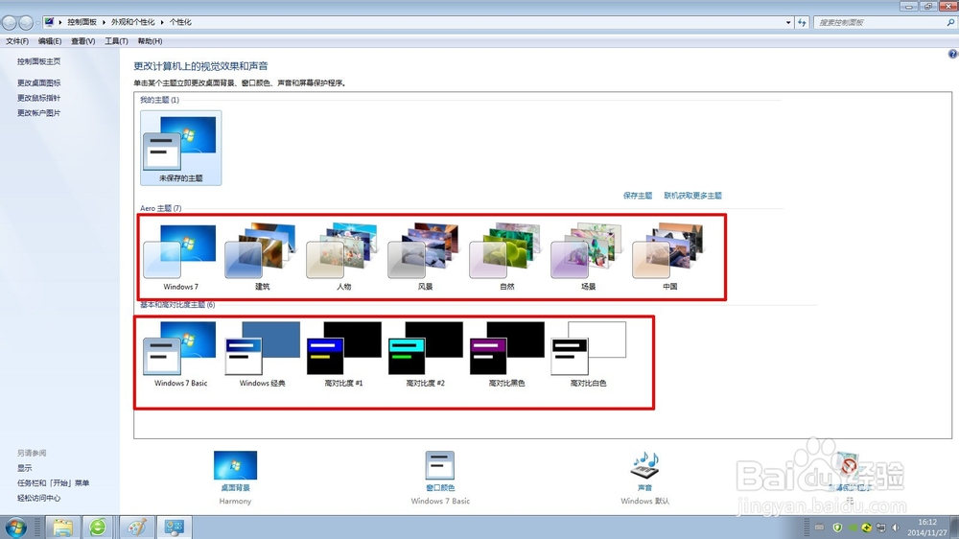Select 高对比度 #1 theme
959x539 pixels.
pyautogui.click(x=343, y=354)
